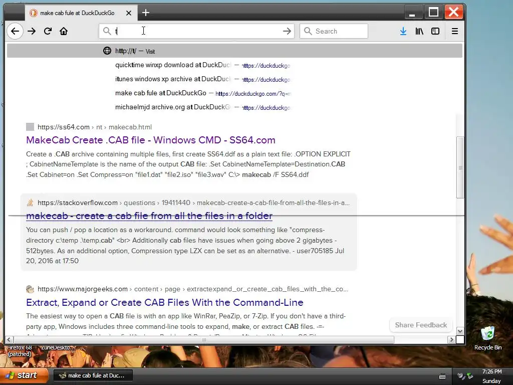This screenshot has height=385, width=513.
Task: Click the globe icon on Visit suggestion
Action: tap(107, 51)
